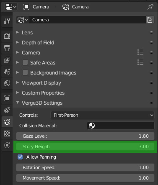
Task: Open the Render properties tab
Action: pos(7,36)
